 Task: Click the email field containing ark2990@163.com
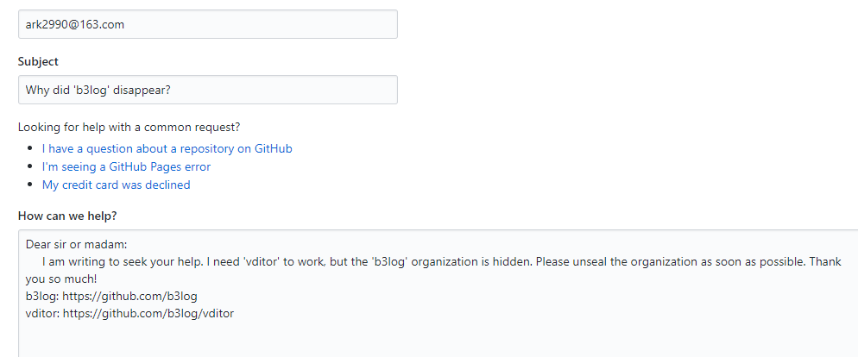click(x=207, y=24)
